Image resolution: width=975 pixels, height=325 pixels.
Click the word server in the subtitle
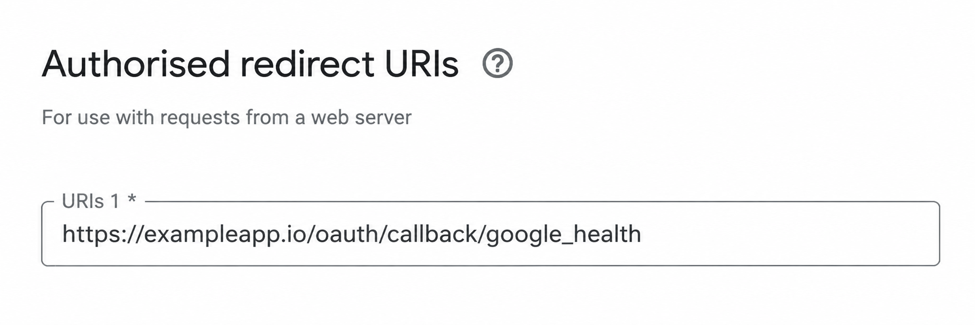[383, 118]
